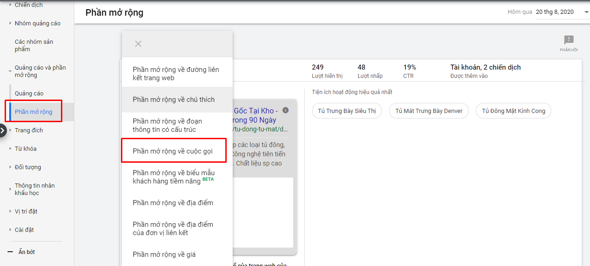Click the Tủ Trưng Bày Siêu Thị chip

click(x=347, y=111)
